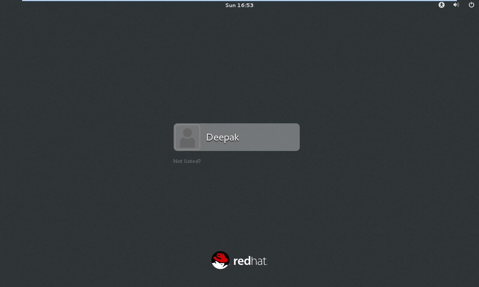Click the red fedora in the logo

221,257
